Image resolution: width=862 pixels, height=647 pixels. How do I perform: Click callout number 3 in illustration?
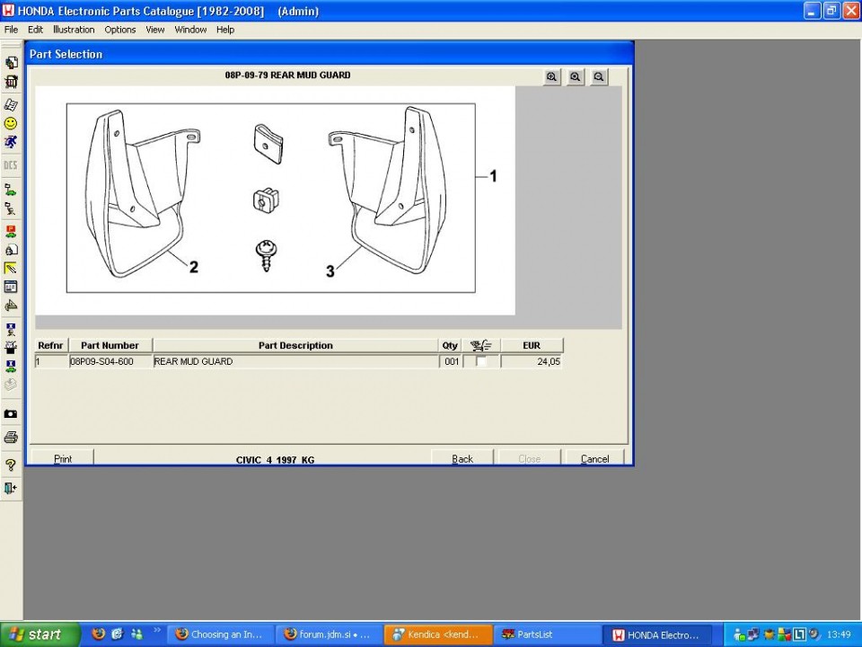point(330,270)
